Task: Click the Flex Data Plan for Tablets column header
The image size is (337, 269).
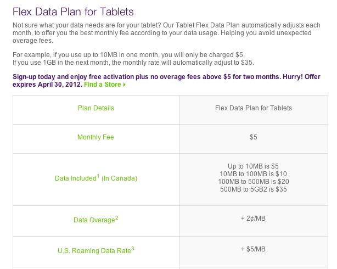Action: click(x=254, y=108)
